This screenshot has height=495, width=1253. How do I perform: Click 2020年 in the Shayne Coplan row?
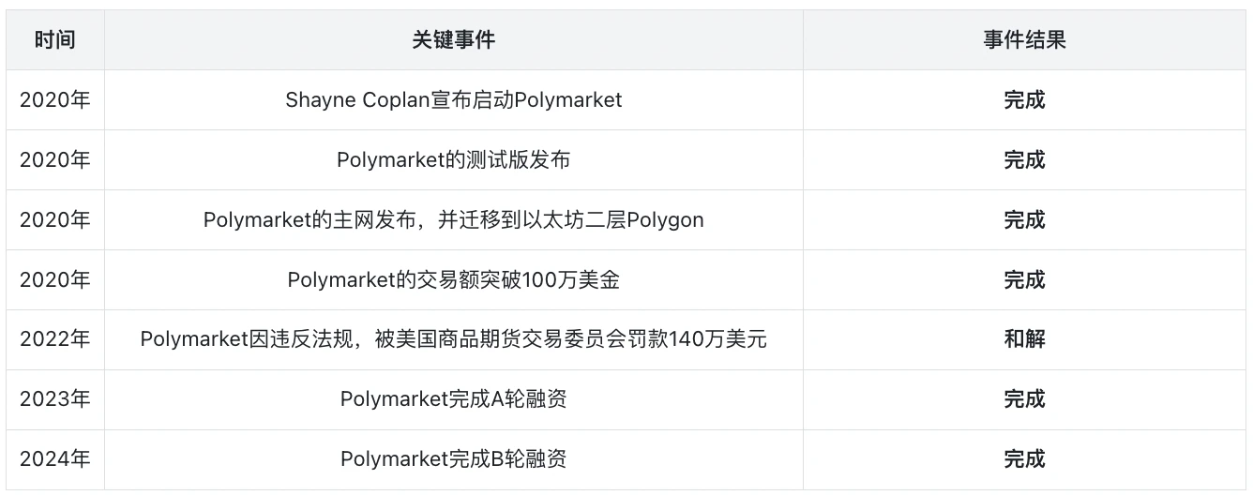[x=54, y=100]
